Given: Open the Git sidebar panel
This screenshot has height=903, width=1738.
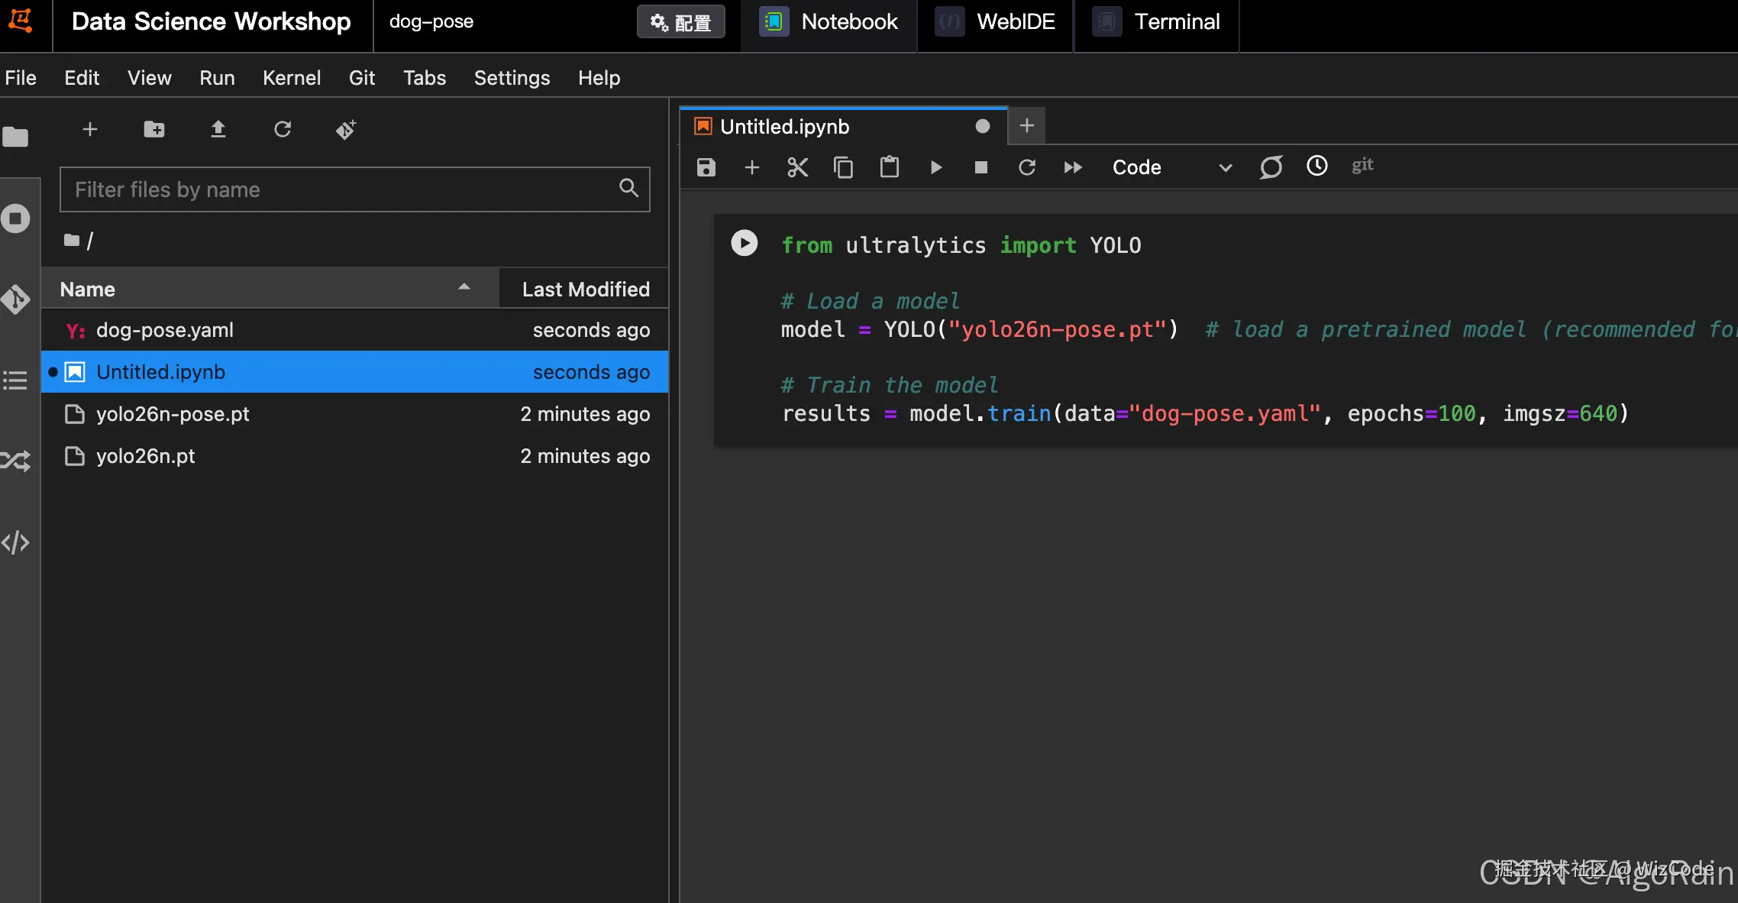Looking at the screenshot, I should [x=15, y=299].
